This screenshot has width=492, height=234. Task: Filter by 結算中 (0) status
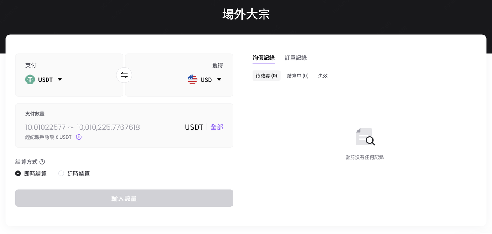coord(298,76)
